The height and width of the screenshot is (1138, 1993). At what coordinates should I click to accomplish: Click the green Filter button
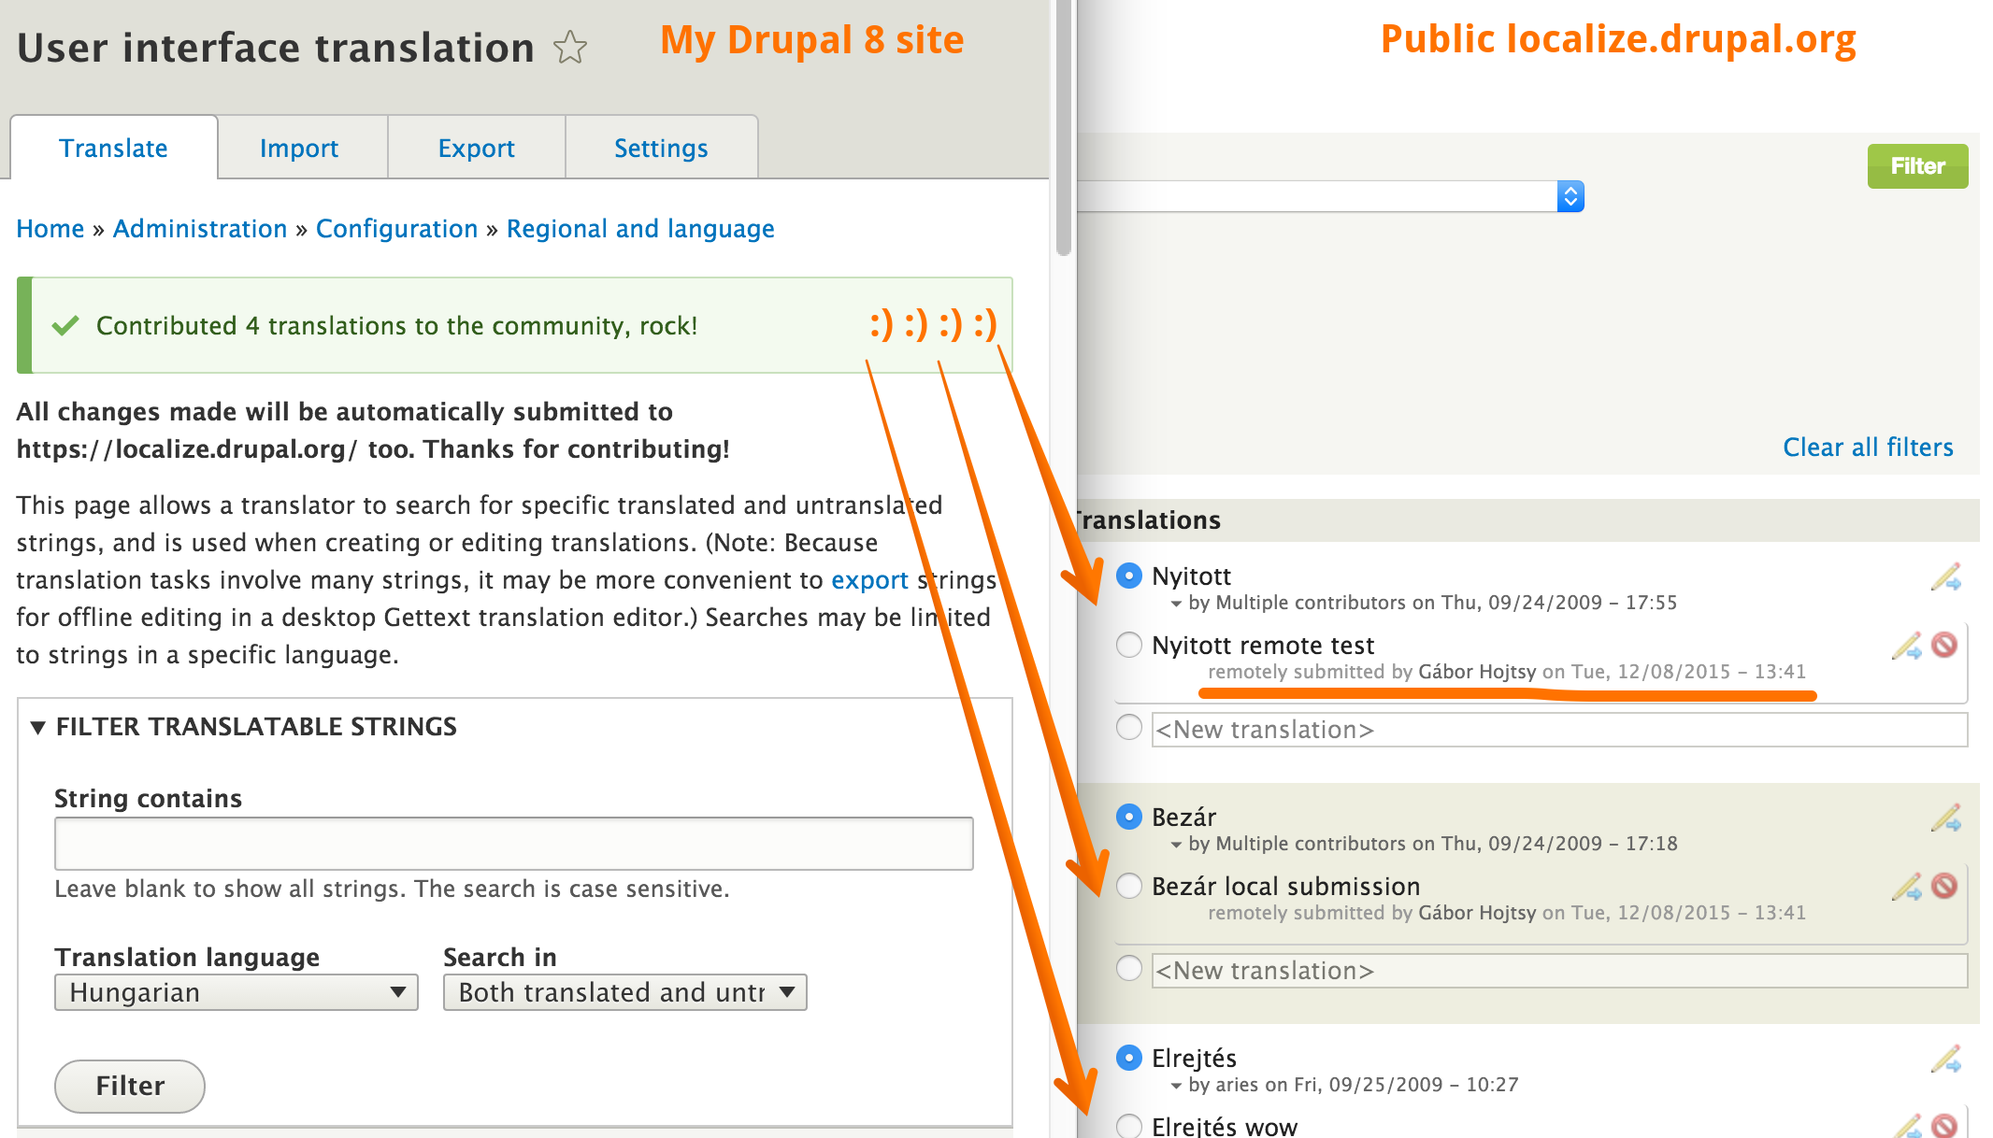1917,166
